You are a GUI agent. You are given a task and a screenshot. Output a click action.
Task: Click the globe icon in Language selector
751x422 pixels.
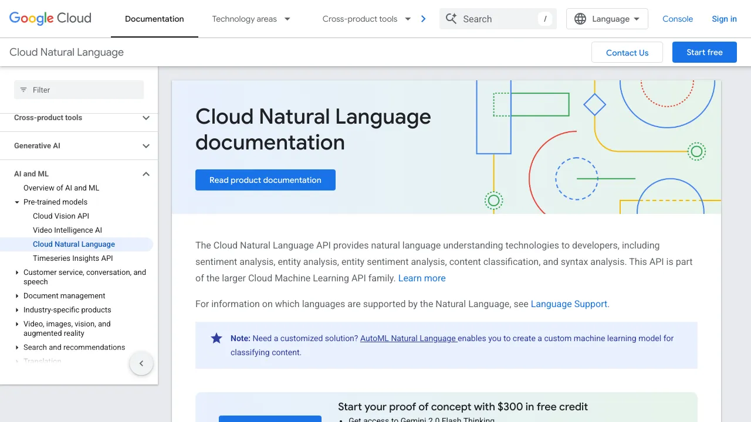580,19
